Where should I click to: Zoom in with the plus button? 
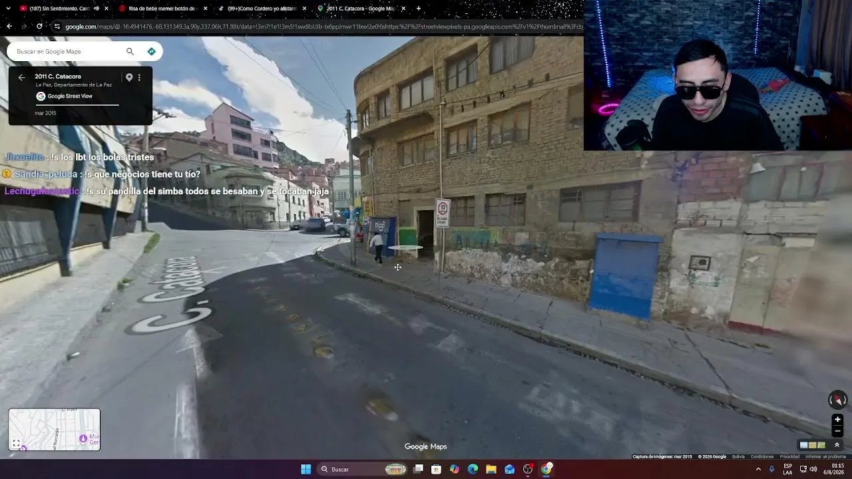coord(837,419)
